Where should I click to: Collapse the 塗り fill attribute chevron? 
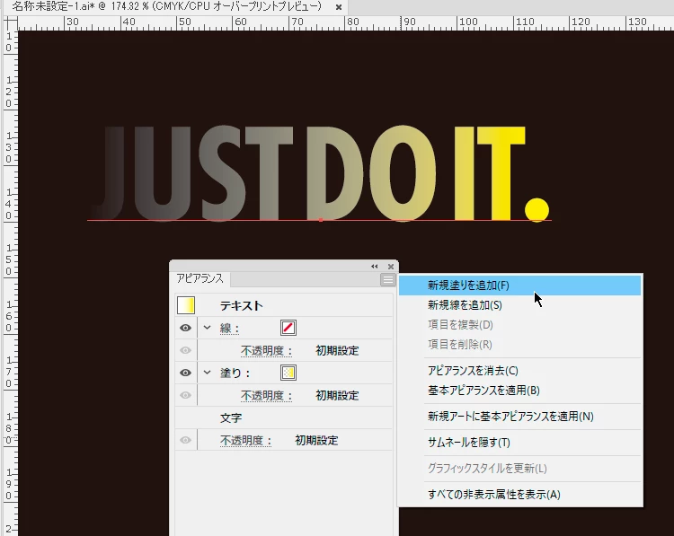[x=208, y=373]
